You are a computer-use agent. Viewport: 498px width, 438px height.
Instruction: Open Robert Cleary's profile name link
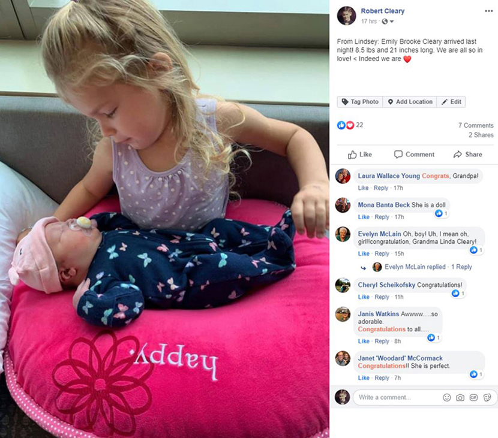click(382, 11)
